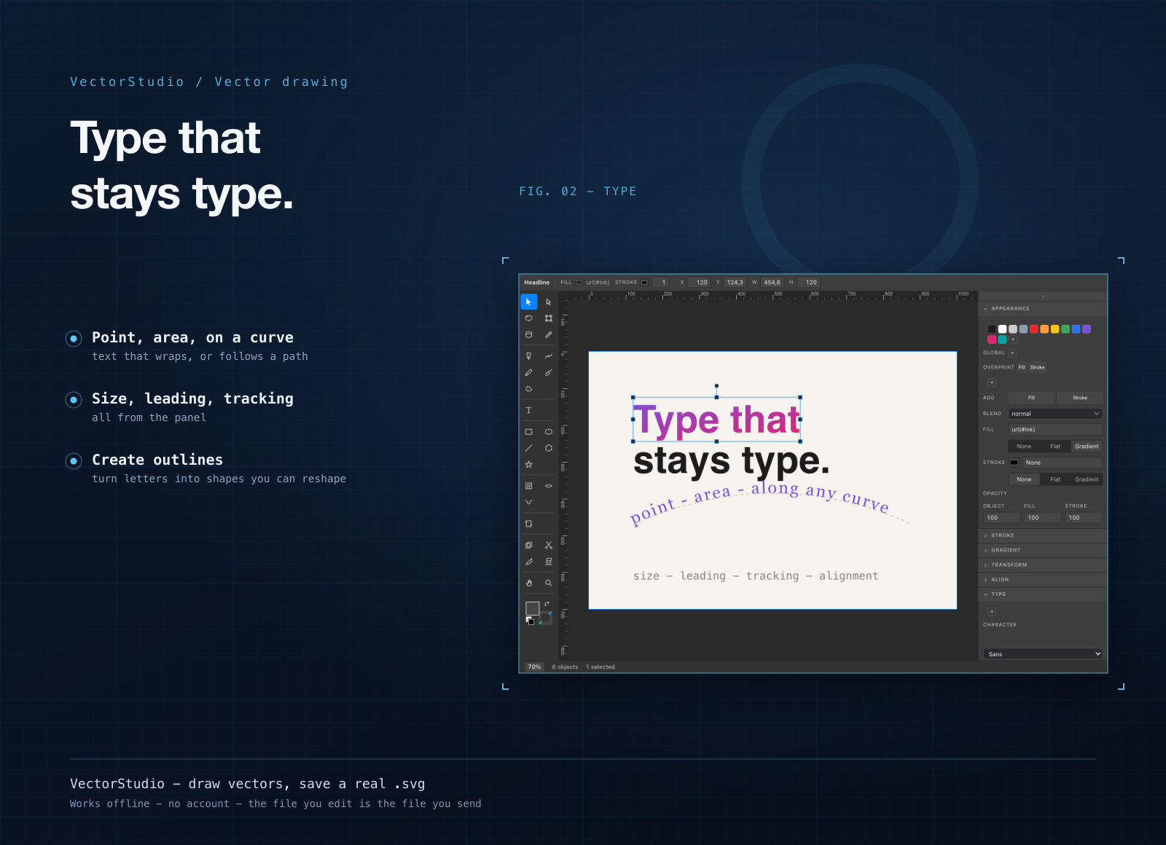Collapse the Type section
The image size is (1166, 845).
pos(1043,594)
